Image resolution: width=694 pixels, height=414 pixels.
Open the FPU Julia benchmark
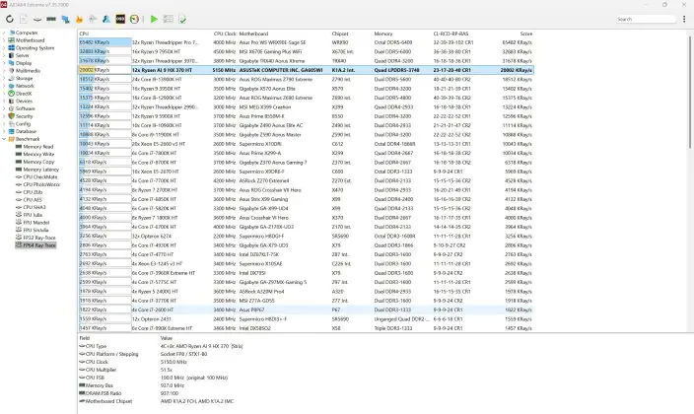33,215
